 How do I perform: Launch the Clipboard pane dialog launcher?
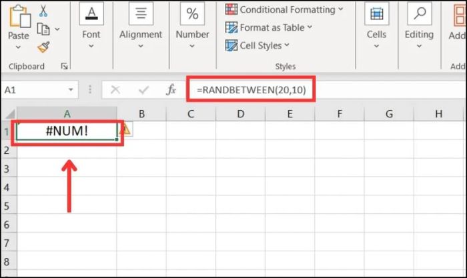(x=64, y=66)
